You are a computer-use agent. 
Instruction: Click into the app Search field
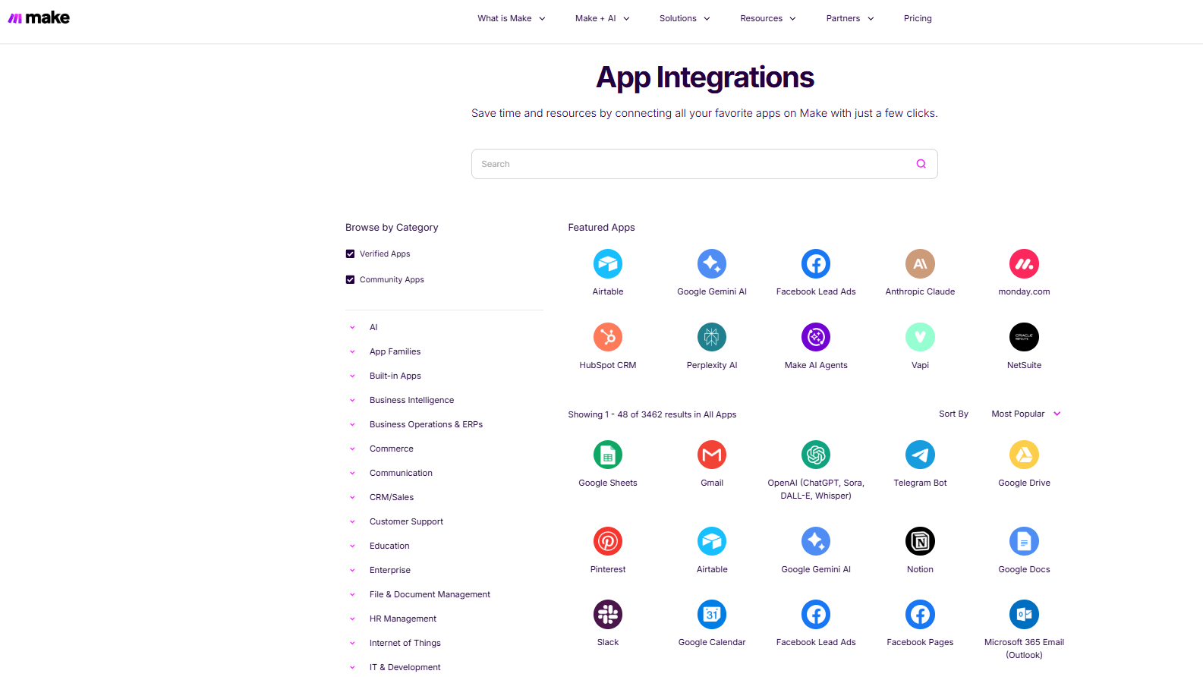[704, 164]
